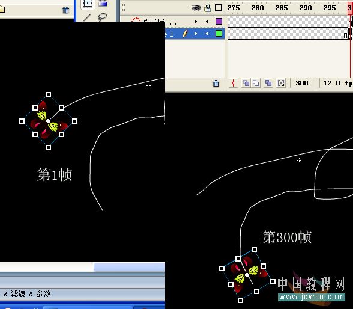
Task: Toggle visibility dot of guide layer
Action: (196, 22)
